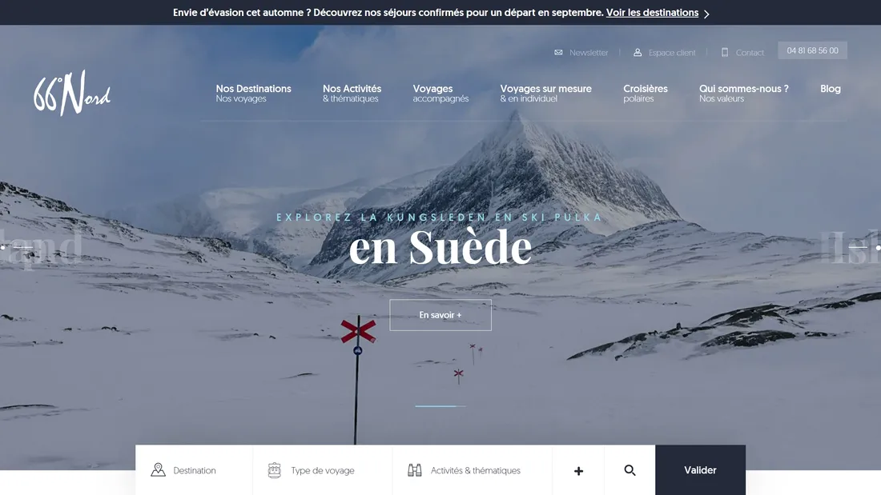Click the Destination map pin icon

(x=158, y=469)
